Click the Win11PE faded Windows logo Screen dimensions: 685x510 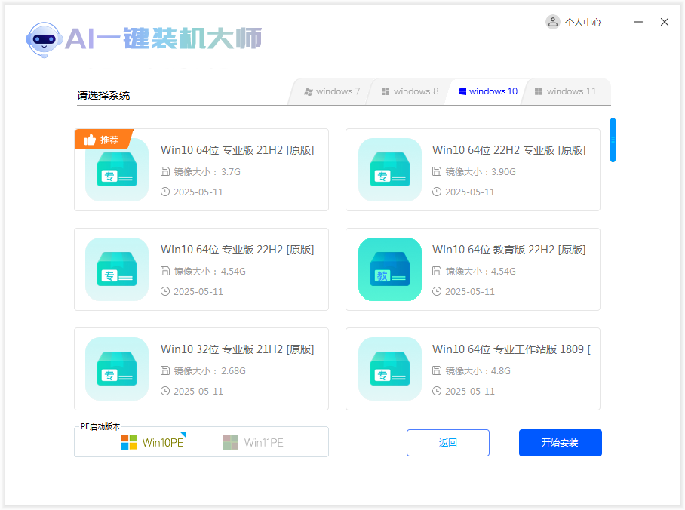pos(231,442)
